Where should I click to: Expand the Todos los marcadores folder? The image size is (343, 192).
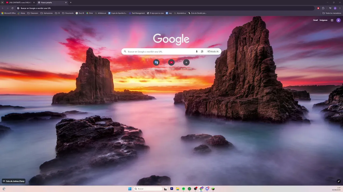click(x=332, y=13)
